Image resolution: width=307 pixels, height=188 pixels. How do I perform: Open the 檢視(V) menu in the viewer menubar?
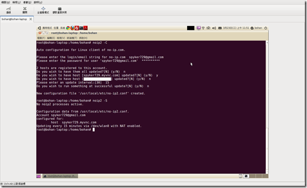coord(16,2)
